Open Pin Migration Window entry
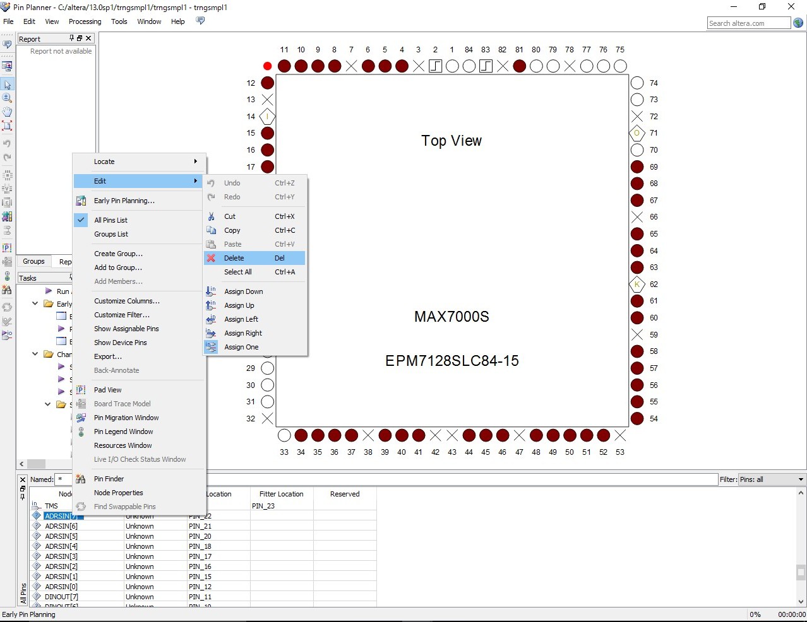 point(140,418)
